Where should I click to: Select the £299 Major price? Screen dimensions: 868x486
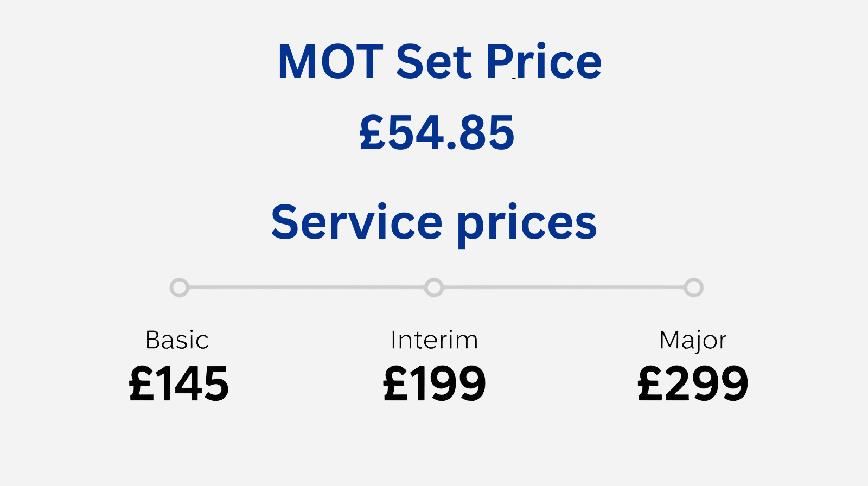693,383
